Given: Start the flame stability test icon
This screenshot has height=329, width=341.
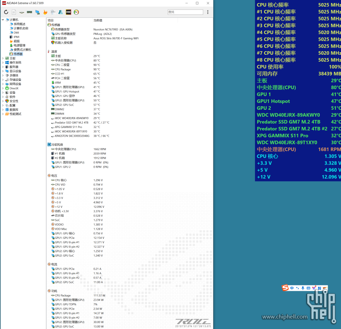Looking at the screenshot, I should 45,12.
